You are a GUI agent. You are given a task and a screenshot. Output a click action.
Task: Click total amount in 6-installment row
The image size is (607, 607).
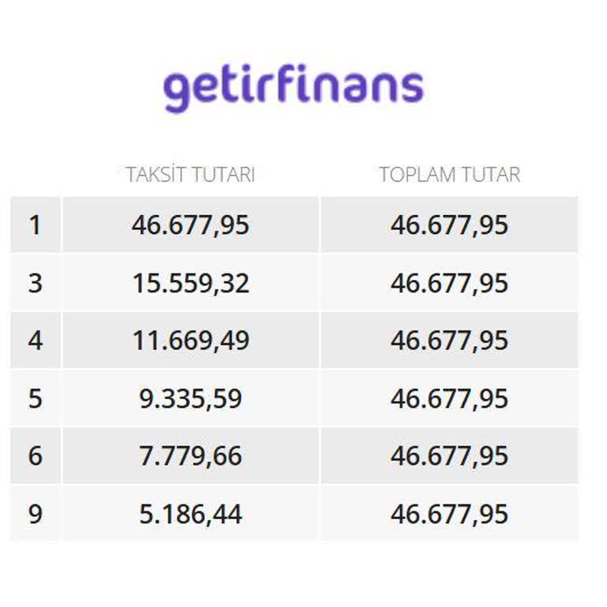pyautogui.click(x=449, y=456)
